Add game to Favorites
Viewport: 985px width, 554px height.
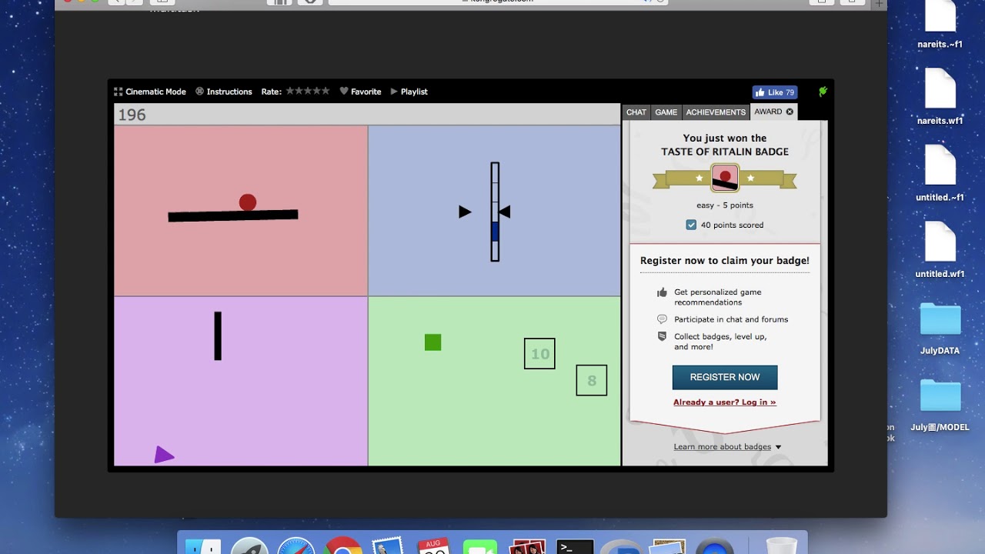point(360,92)
